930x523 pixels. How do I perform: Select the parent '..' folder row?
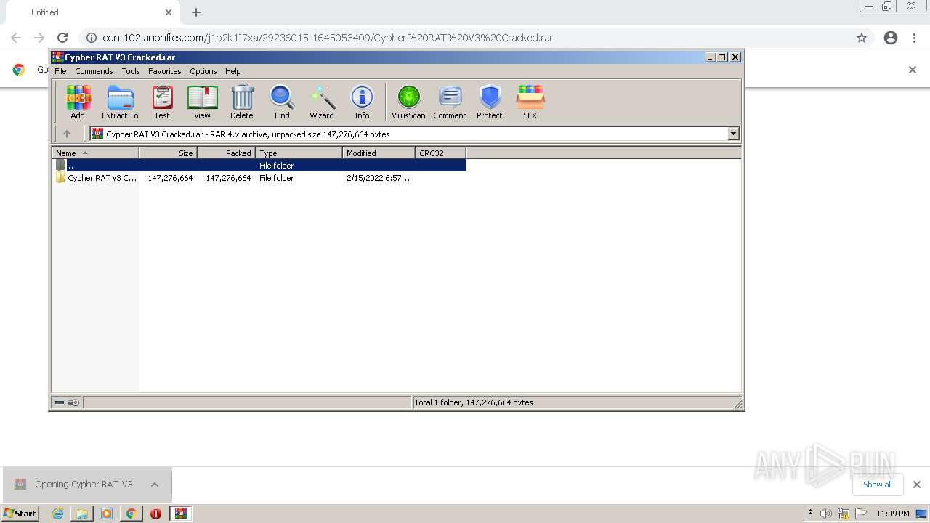259,166
